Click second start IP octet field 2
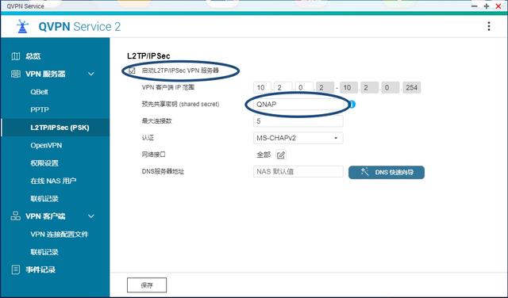The image size is (508, 298). click(283, 87)
